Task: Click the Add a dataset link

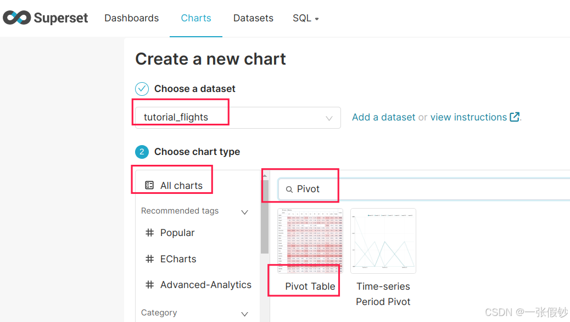Action: [384, 117]
